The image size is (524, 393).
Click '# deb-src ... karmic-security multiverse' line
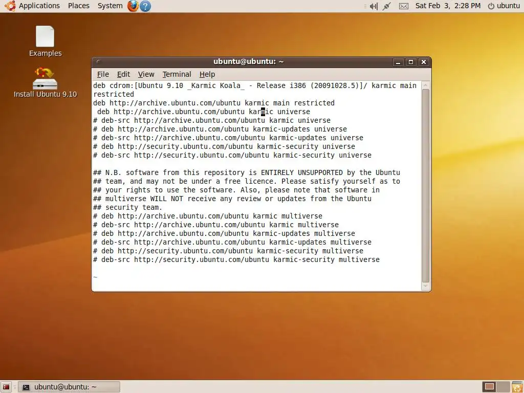(x=236, y=259)
